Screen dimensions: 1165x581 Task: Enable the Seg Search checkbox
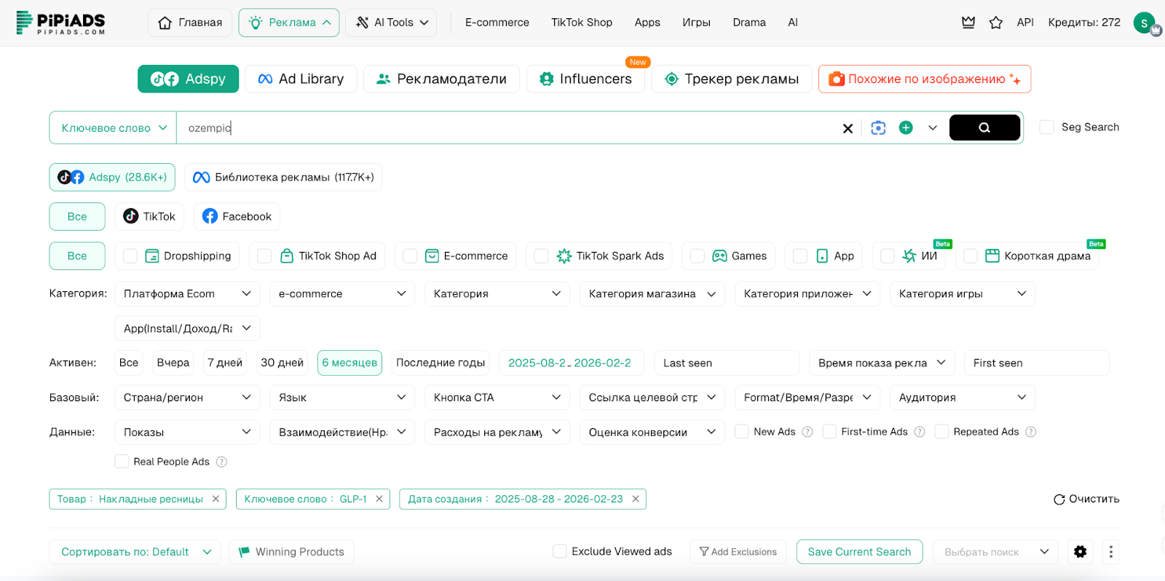[1047, 127]
